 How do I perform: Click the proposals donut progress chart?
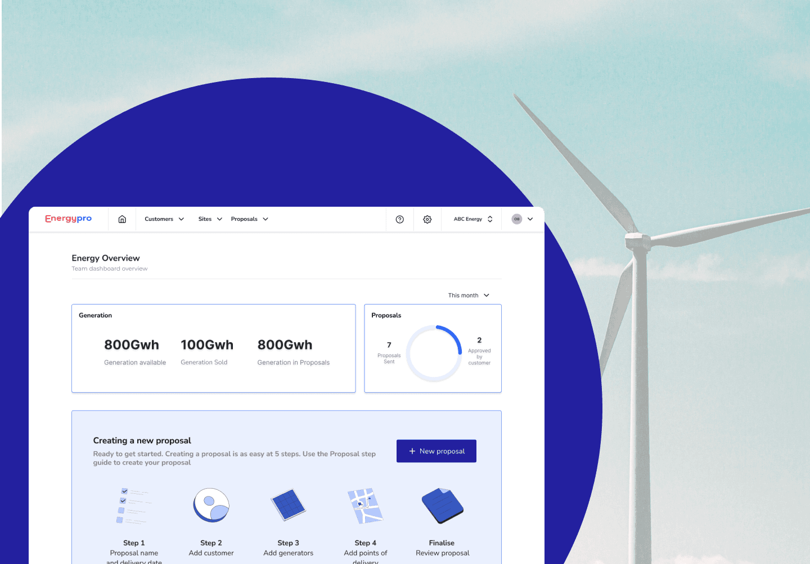[434, 353]
